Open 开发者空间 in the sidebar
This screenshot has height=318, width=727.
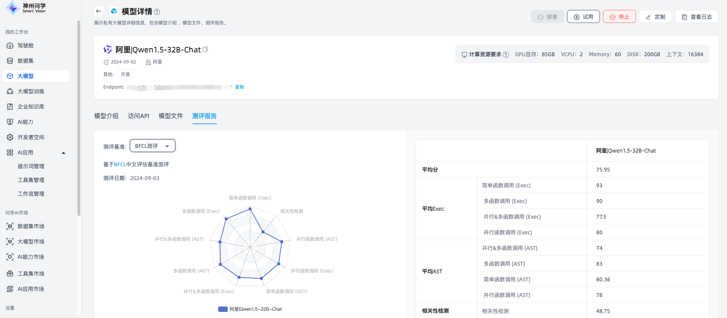pyautogui.click(x=31, y=137)
